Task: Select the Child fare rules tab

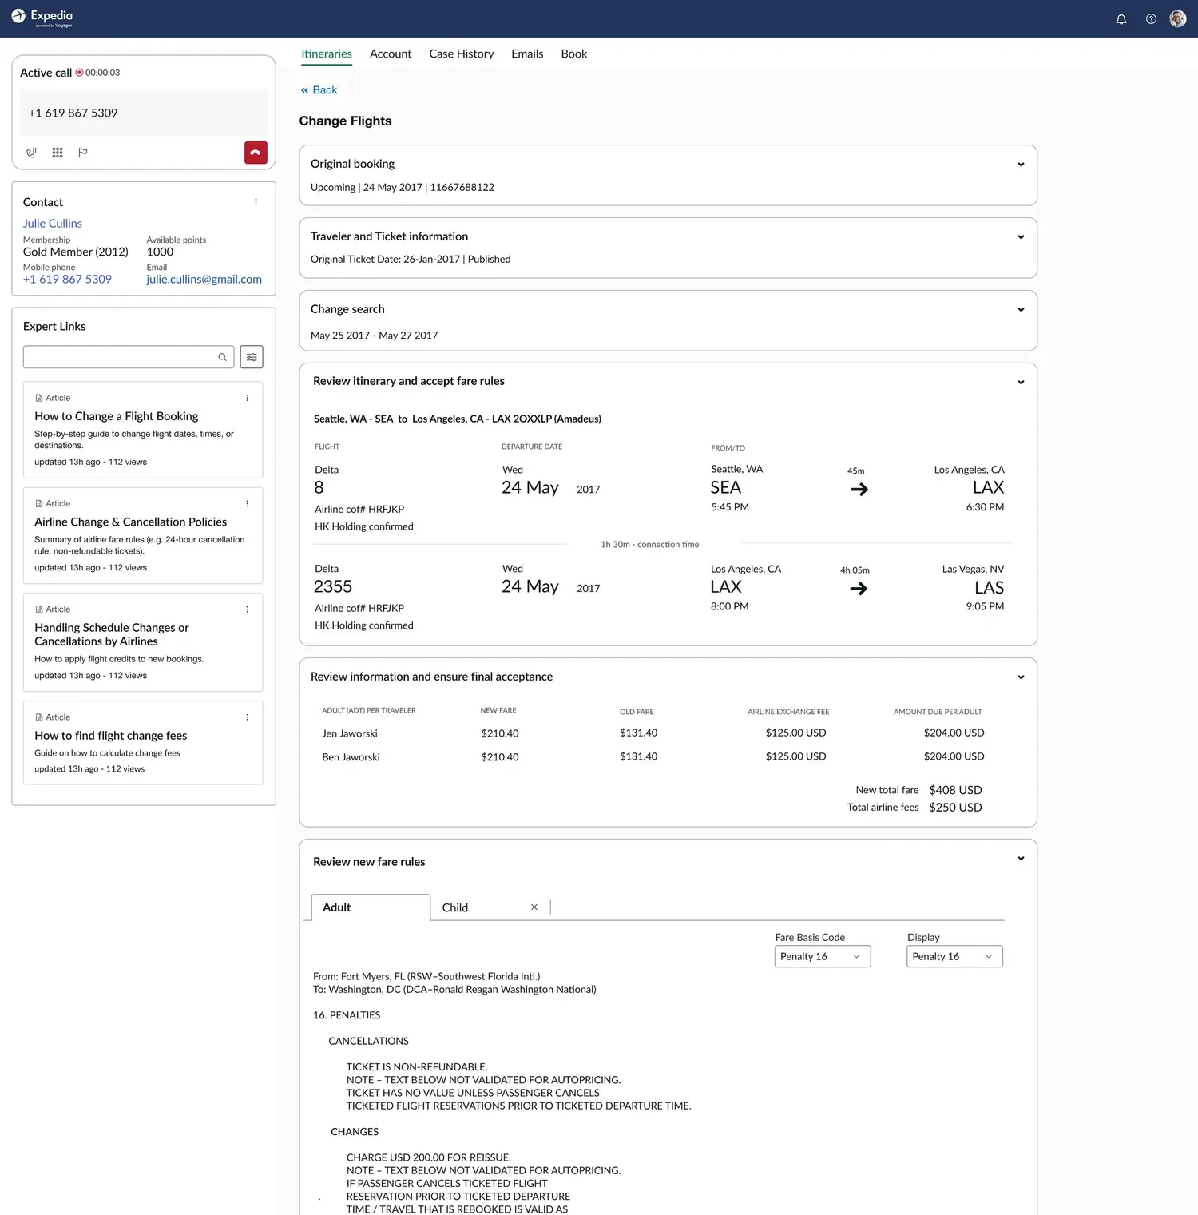Action: pos(455,907)
